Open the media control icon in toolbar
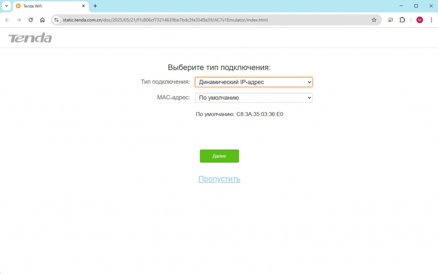 point(390,20)
